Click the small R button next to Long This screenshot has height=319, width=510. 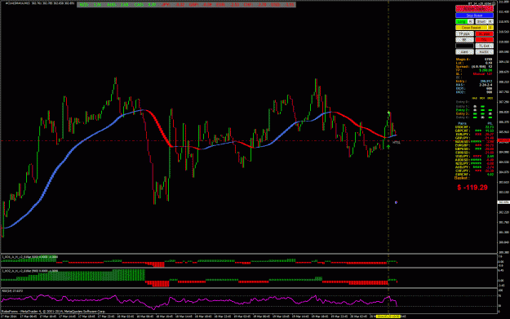471,21
